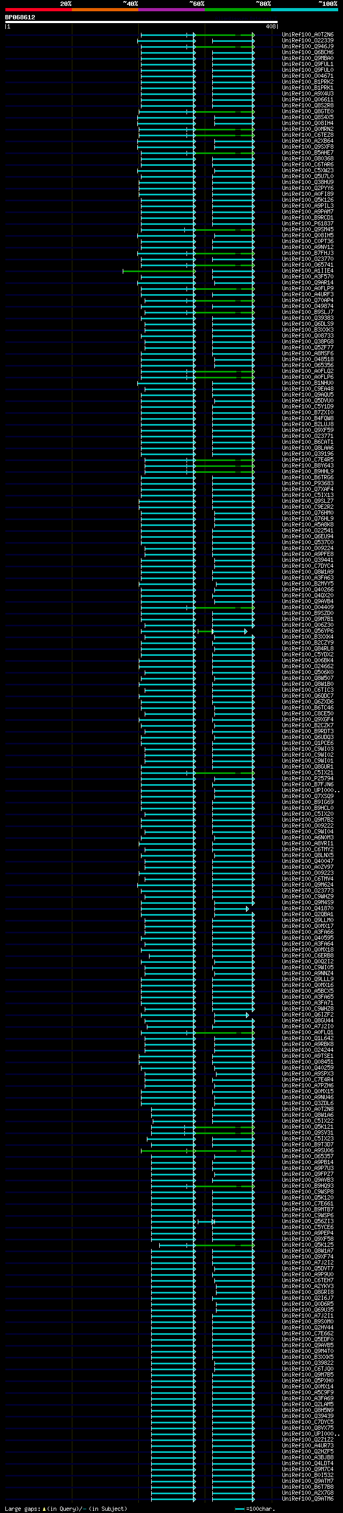The image size is (343, 1513).
Task: Select the UniRef100_C5IX21 label
Action: (308, 772)
